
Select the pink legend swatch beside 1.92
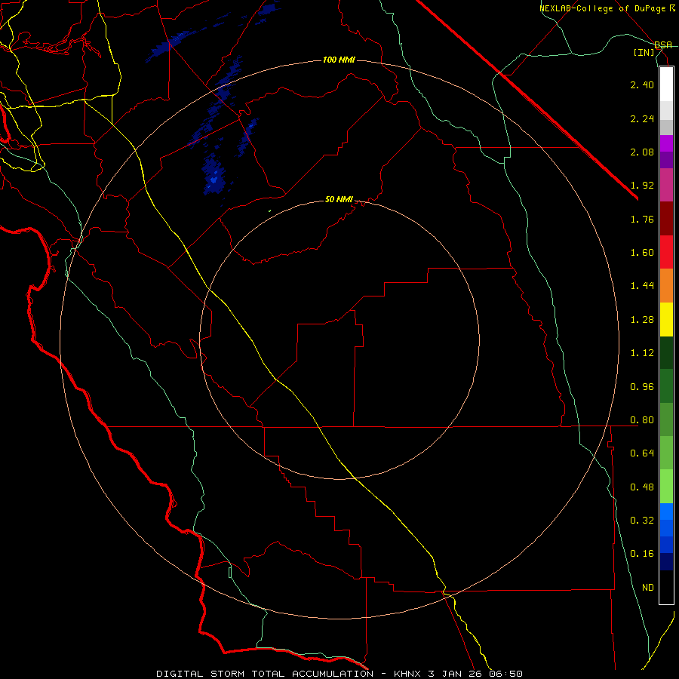666,185
